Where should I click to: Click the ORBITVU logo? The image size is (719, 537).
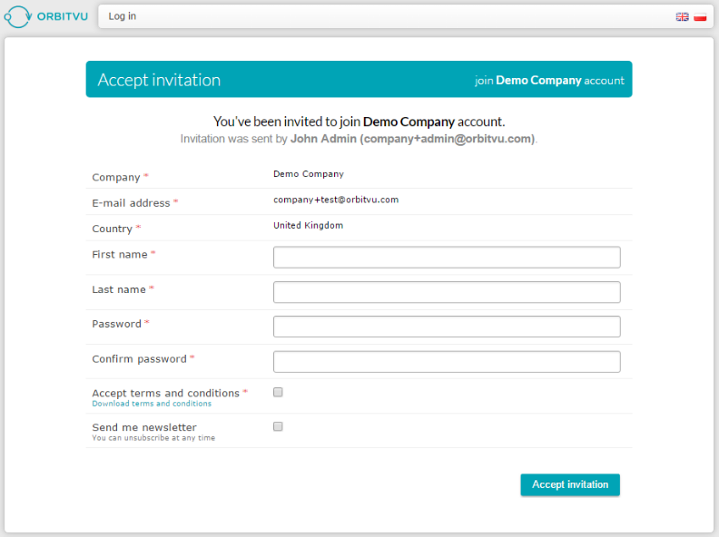pos(46,16)
